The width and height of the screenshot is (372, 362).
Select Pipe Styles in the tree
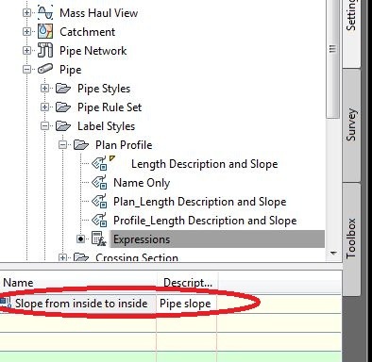[x=104, y=89]
